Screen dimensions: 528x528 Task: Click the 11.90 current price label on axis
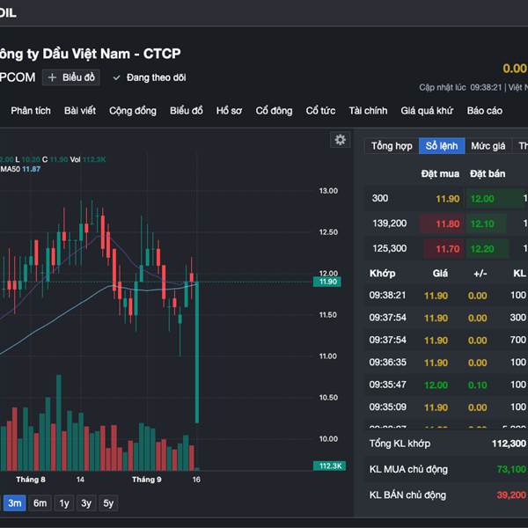[327, 282]
